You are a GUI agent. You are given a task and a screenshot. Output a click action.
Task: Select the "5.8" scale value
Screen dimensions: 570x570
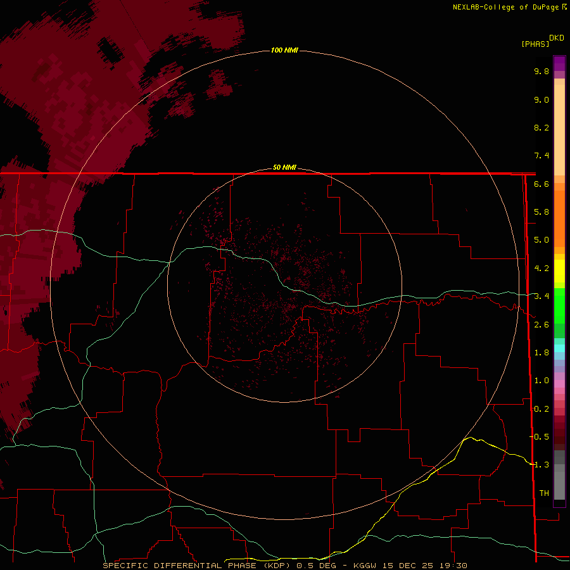point(541,212)
